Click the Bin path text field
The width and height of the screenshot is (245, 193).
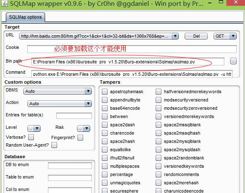(x=128, y=61)
